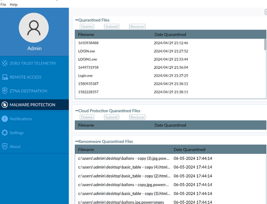Click the Settings gear icon
Viewport: 267px width, 204px height.
coord(5,133)
